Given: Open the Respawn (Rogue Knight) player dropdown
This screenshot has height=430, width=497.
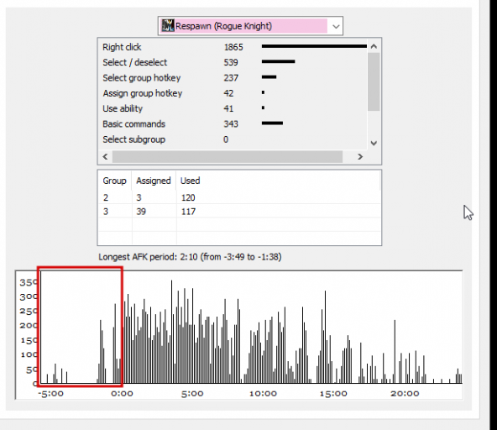Looking at the screenshot, I should (250, 26).
